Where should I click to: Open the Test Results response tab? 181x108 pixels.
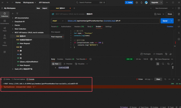point(81,59)
